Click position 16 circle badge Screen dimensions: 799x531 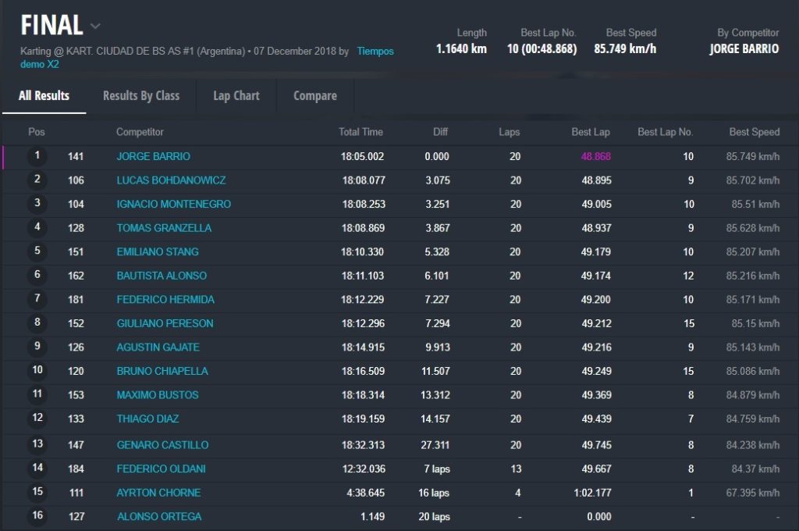(x=37, y=516)
